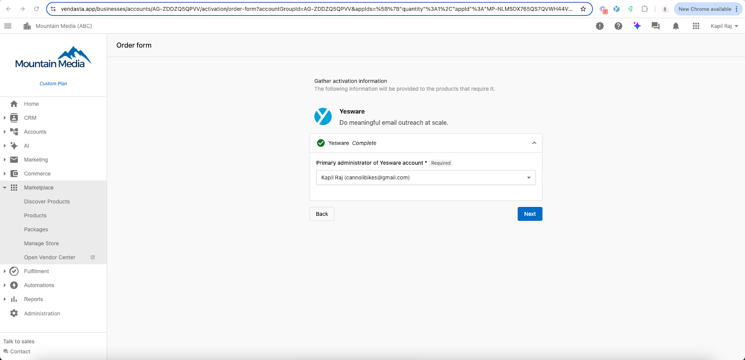Select Products submenu item

pos(35,215)
